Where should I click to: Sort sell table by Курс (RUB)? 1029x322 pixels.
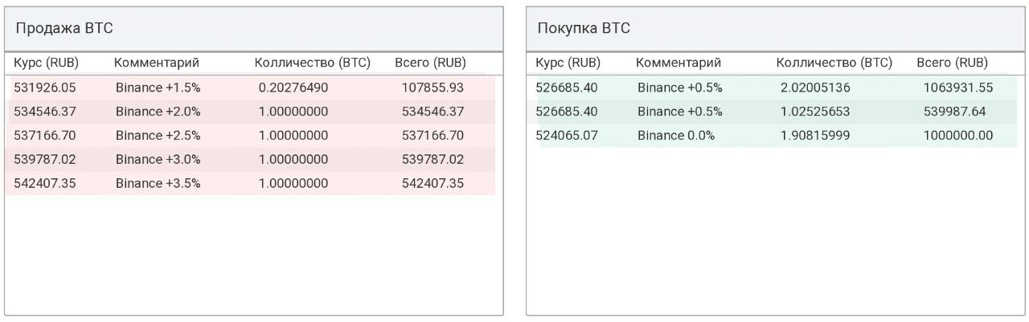pos(47,63)
